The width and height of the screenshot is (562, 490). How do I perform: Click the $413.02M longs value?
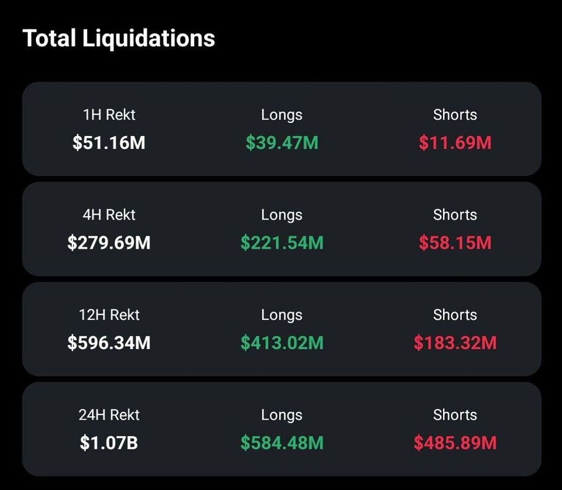[282, 343]
